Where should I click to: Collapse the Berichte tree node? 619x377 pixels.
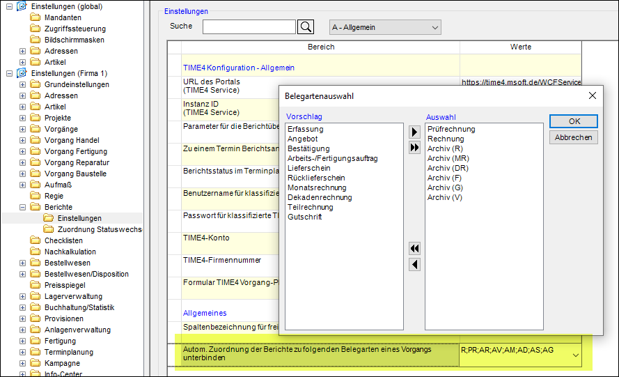(x=22, y=207)
